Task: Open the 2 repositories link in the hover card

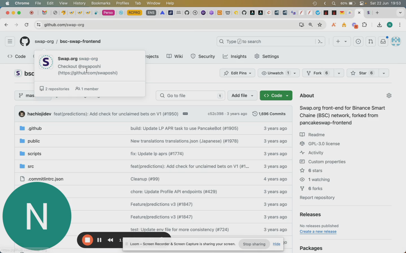Action: click(54, 89)
